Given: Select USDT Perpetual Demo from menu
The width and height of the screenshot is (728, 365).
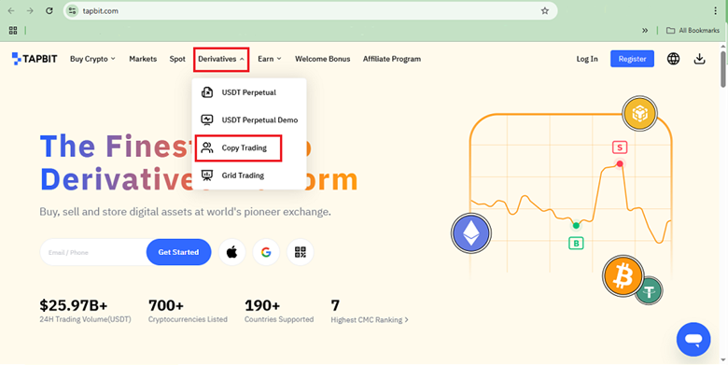Looking at the screenshot, I should (x=249, y=119).
